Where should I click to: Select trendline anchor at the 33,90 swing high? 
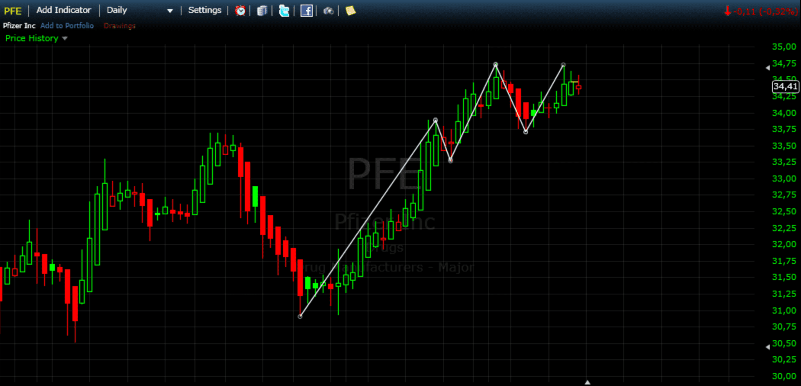[x=436, y=120]
